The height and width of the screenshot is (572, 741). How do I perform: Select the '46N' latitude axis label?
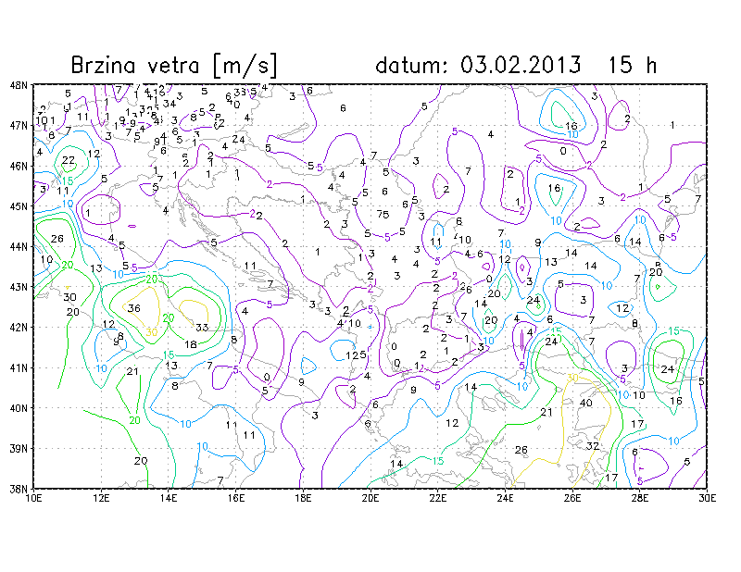tap(19, 167)
